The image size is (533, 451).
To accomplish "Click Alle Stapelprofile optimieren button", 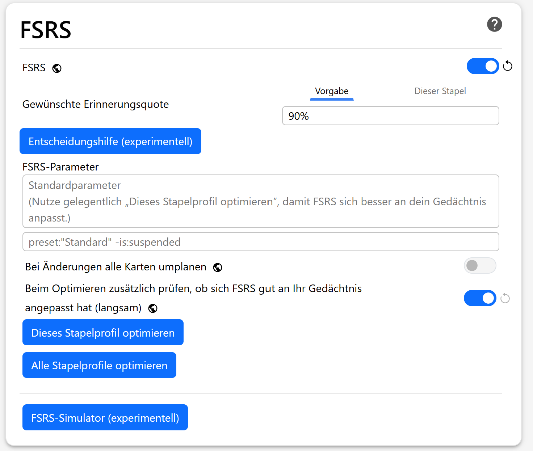I will tap(99, 365).
